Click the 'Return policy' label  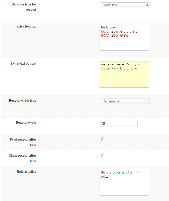(27, 172)
